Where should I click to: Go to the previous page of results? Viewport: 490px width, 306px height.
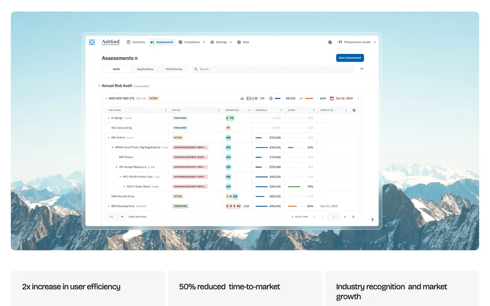click(x=323, y=217)
